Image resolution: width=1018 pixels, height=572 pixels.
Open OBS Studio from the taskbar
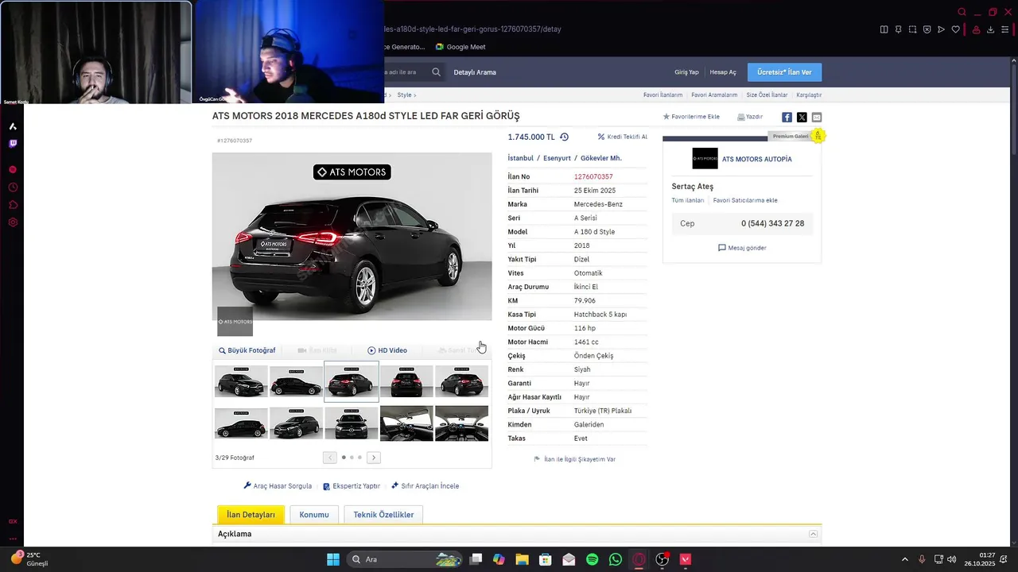pyautogui.click(x=662, y=559)
